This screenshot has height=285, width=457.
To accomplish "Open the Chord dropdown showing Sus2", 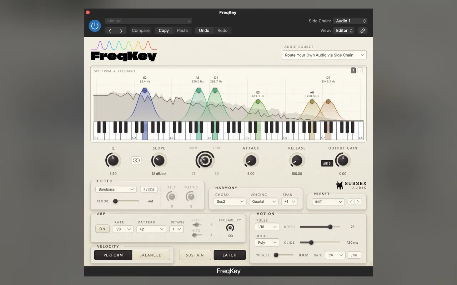I will click(x=230, y=202).
